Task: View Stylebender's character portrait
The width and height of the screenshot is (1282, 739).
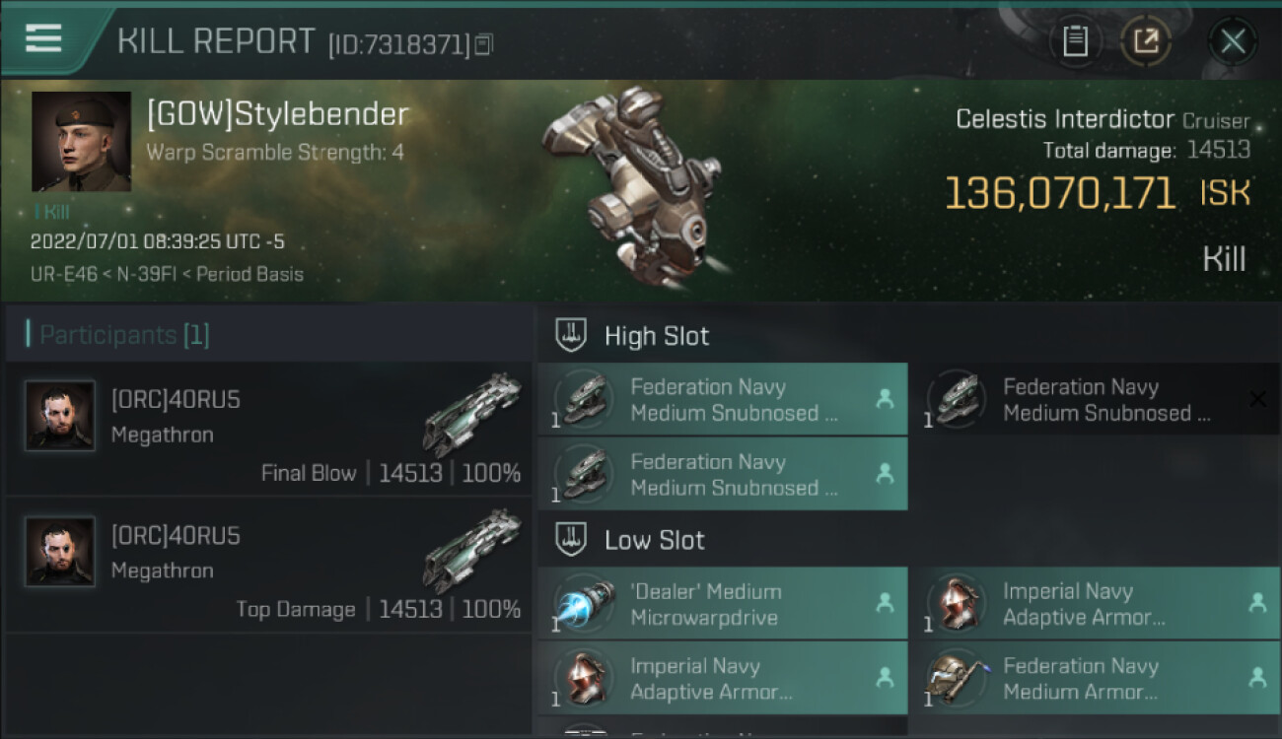Action: [x=81, y=141]
